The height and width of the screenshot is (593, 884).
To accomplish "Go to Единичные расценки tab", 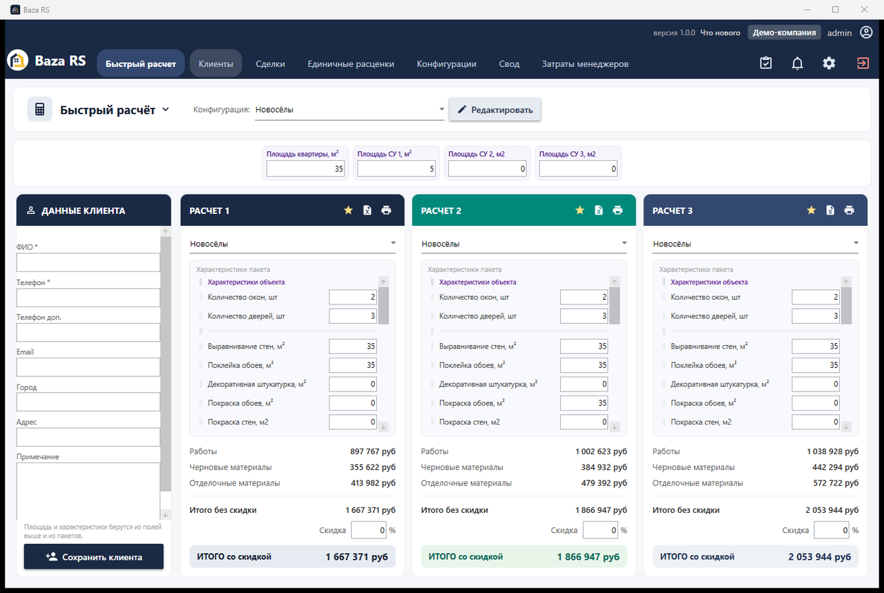I will point(351,64).
